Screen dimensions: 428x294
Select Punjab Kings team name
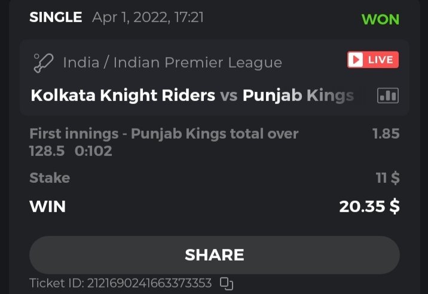(x=298, y=96)
